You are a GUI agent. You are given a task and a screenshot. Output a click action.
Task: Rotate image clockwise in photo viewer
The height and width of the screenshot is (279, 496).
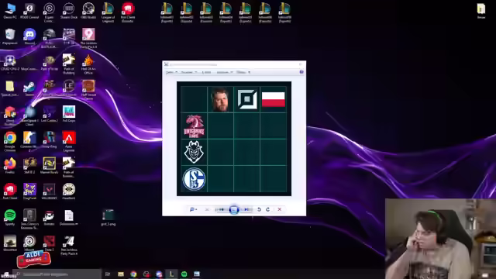coord(268,209)
